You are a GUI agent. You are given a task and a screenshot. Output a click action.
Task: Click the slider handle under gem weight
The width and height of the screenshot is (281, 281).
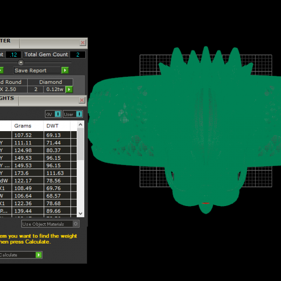21,62
